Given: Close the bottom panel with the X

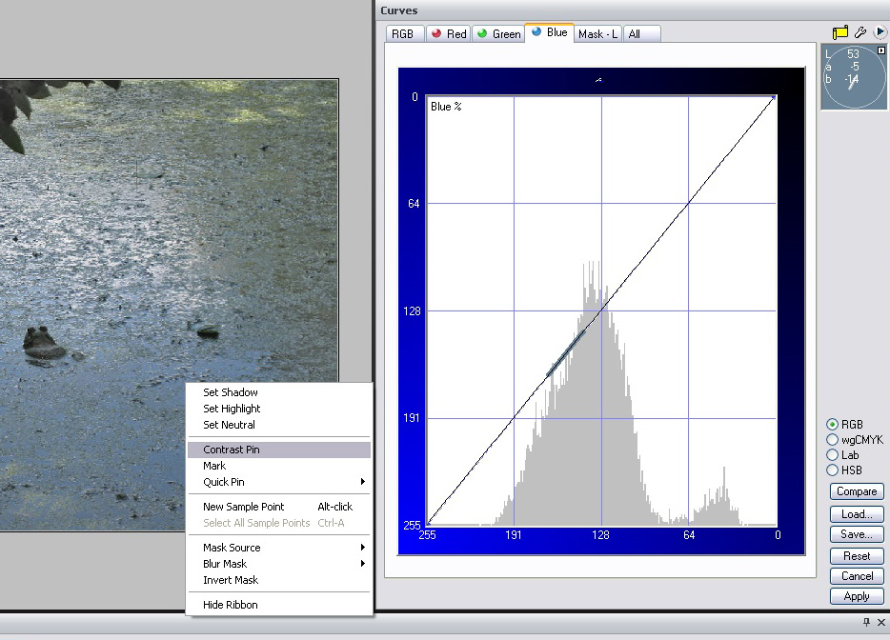Looking at the screenshot, I should click(x=880, y=623).
